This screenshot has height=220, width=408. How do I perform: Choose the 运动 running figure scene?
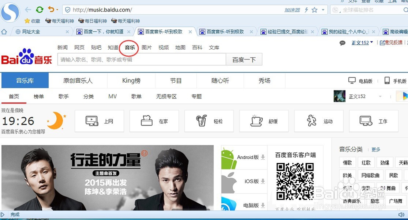(319, 121)
